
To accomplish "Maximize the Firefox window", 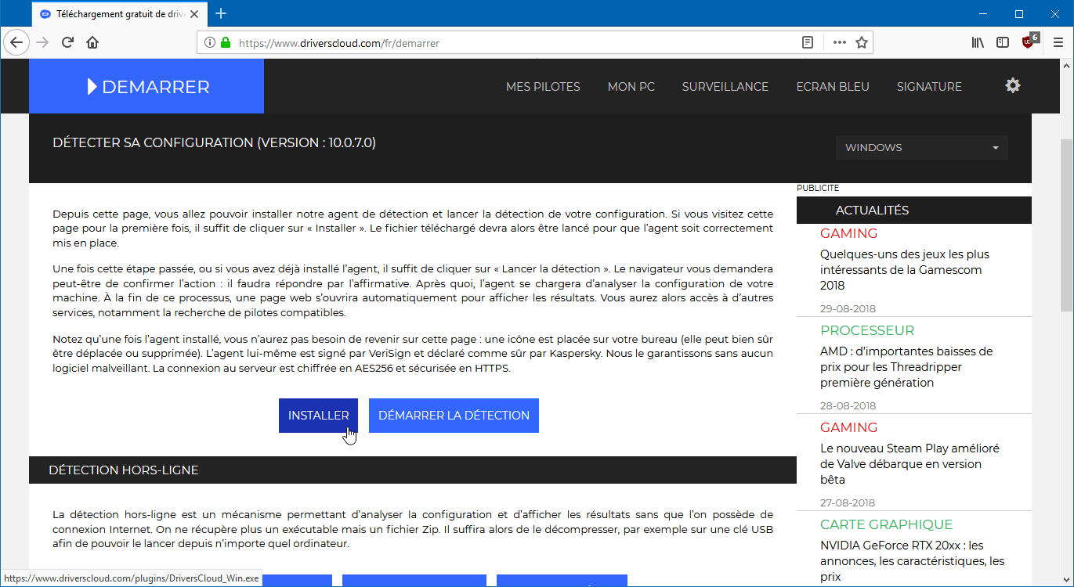I will click(1019, 13).
